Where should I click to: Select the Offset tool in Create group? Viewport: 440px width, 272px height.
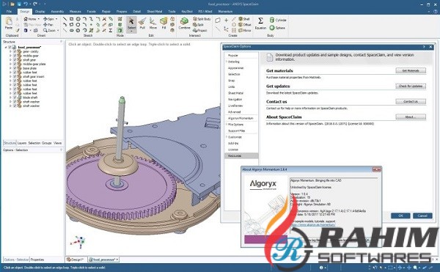(245, 25)
